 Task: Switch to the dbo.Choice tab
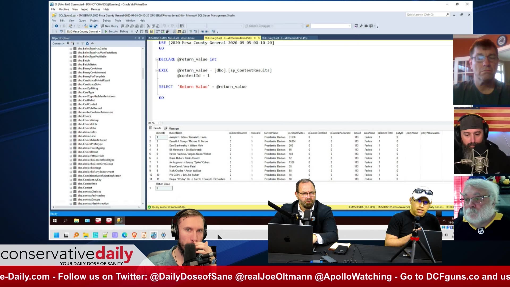click(x=171, y=38)
